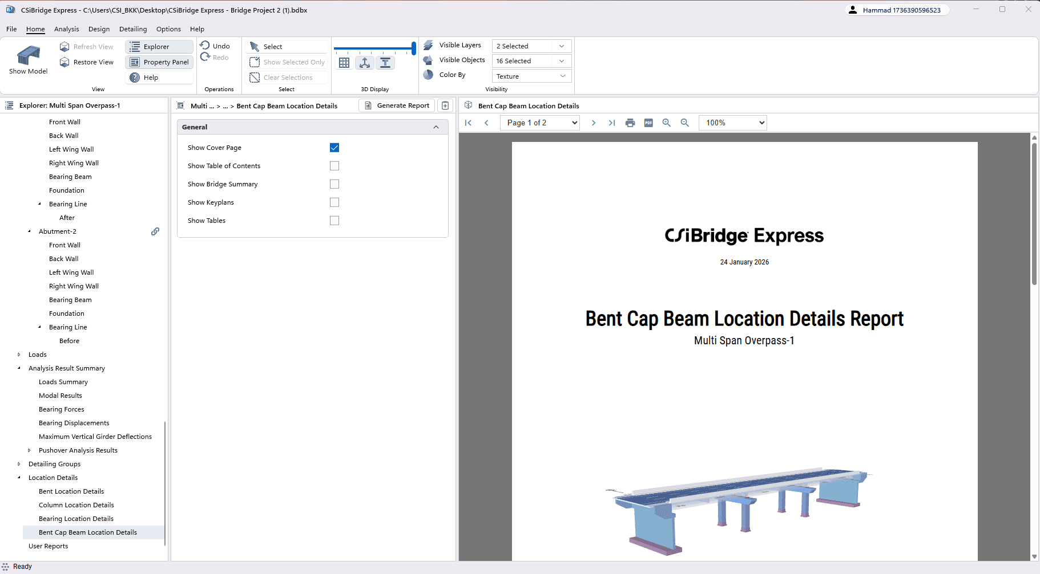Switch to the Detailing ribbon tab

pos(133,29)
